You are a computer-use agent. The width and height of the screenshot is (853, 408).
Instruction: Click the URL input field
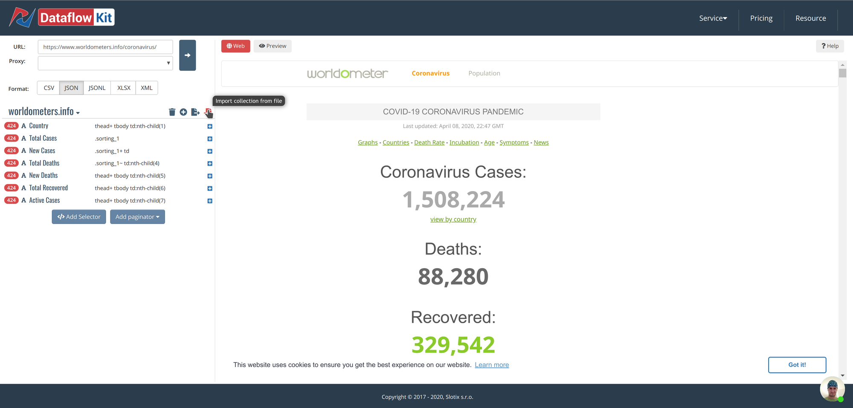[105, 47]
